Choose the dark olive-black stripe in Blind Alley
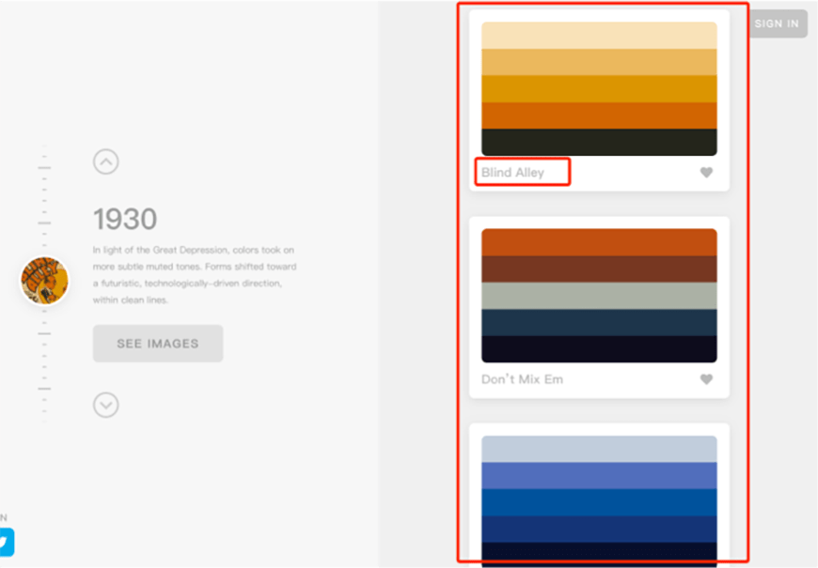Viewport: 818px width, 568px height. [x=599, y=142]
